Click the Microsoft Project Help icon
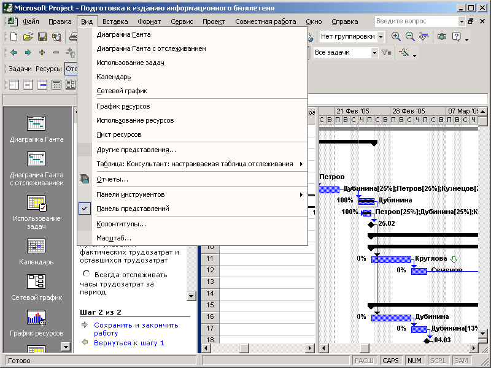491x368 pixels. (457, 37)
